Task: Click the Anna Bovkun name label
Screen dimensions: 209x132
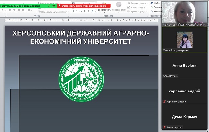Action: point(170,76)
